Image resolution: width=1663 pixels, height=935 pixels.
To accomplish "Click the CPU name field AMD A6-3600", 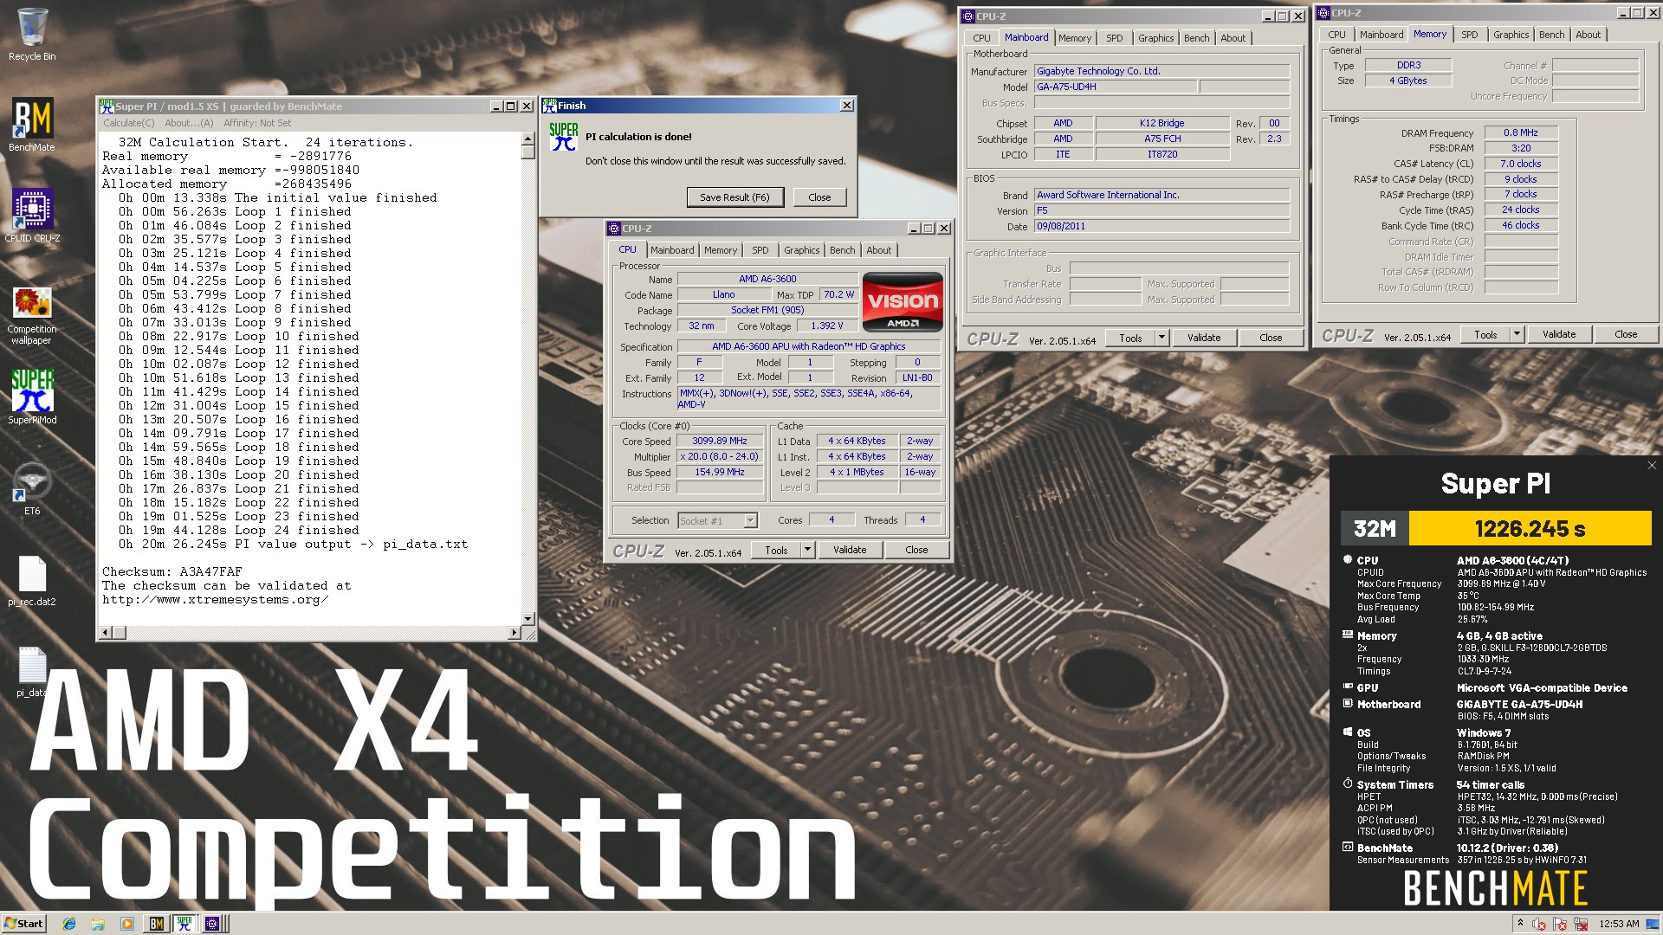I will tap(767, 279).
